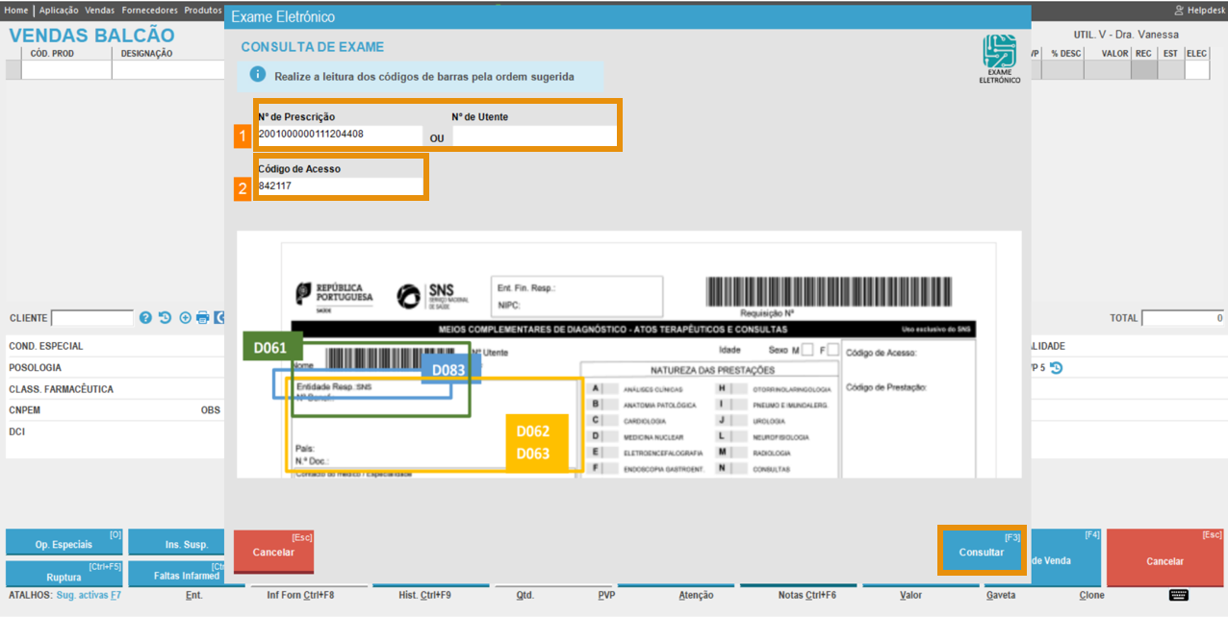Click the add client plus icon
Screen dimensions: 1228x617
point(185,318)
